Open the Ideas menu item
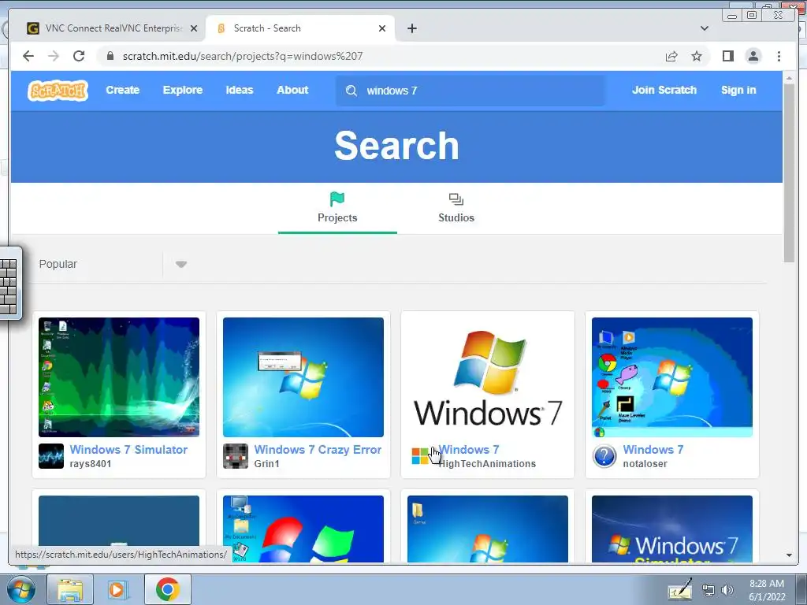Image resolution: width=807 pixels, height=605 pixels. [x=240, y=90]
